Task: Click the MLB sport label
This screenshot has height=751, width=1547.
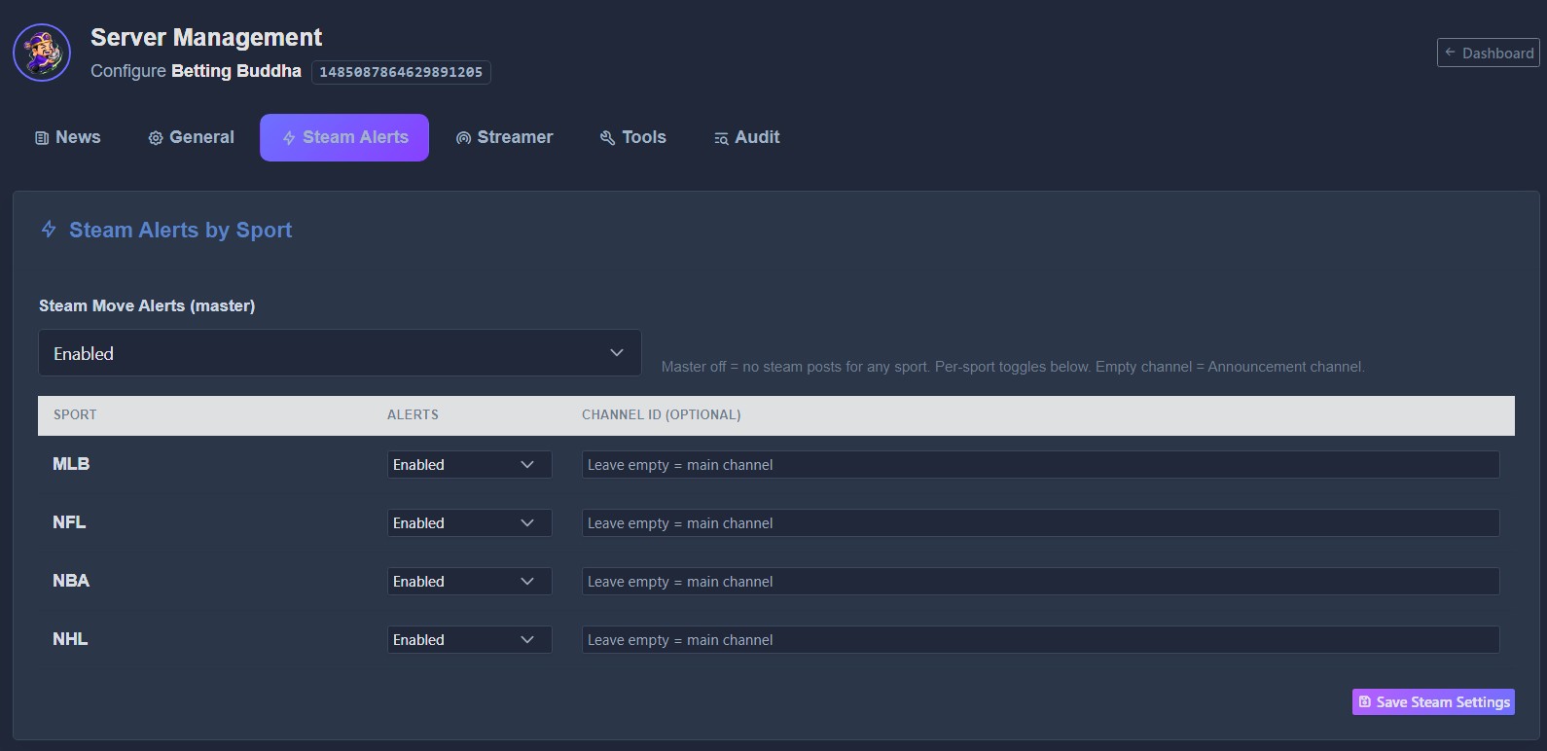Action: [71, 464]
